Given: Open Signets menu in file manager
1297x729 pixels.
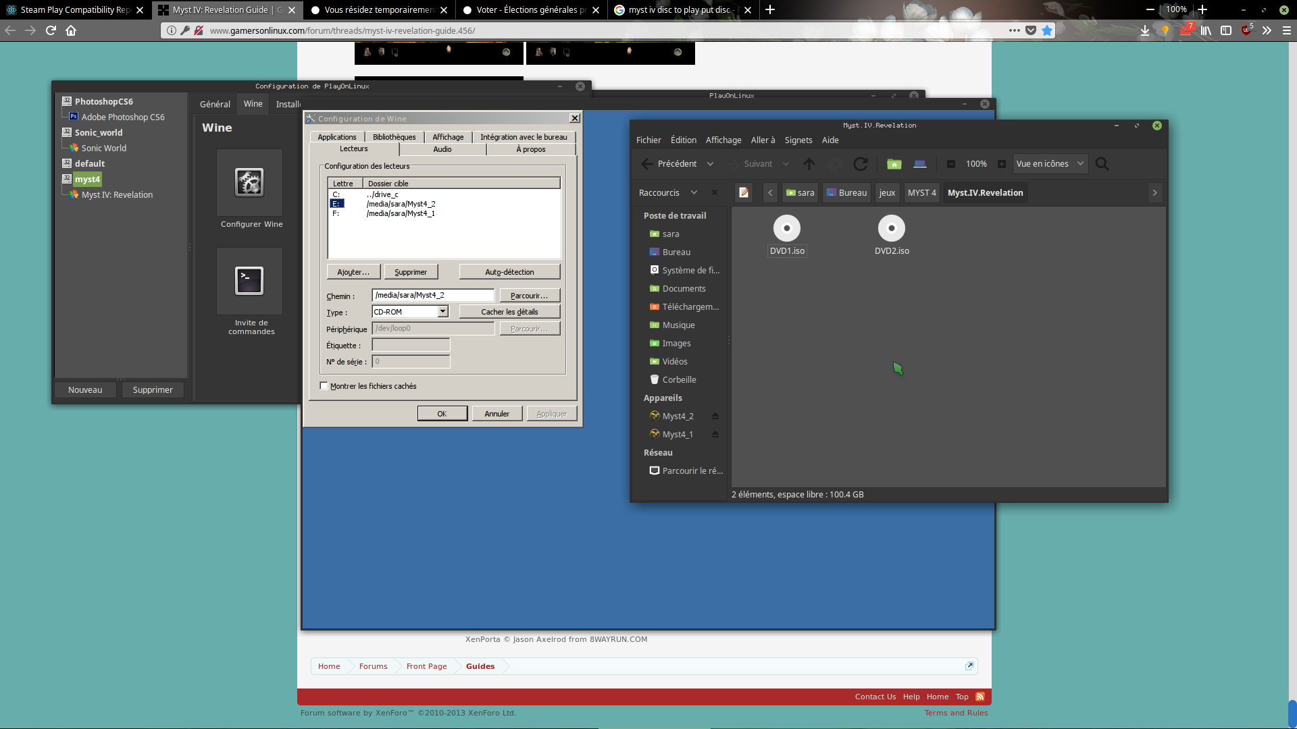Looking at the screenshot, I should (798, 140).
